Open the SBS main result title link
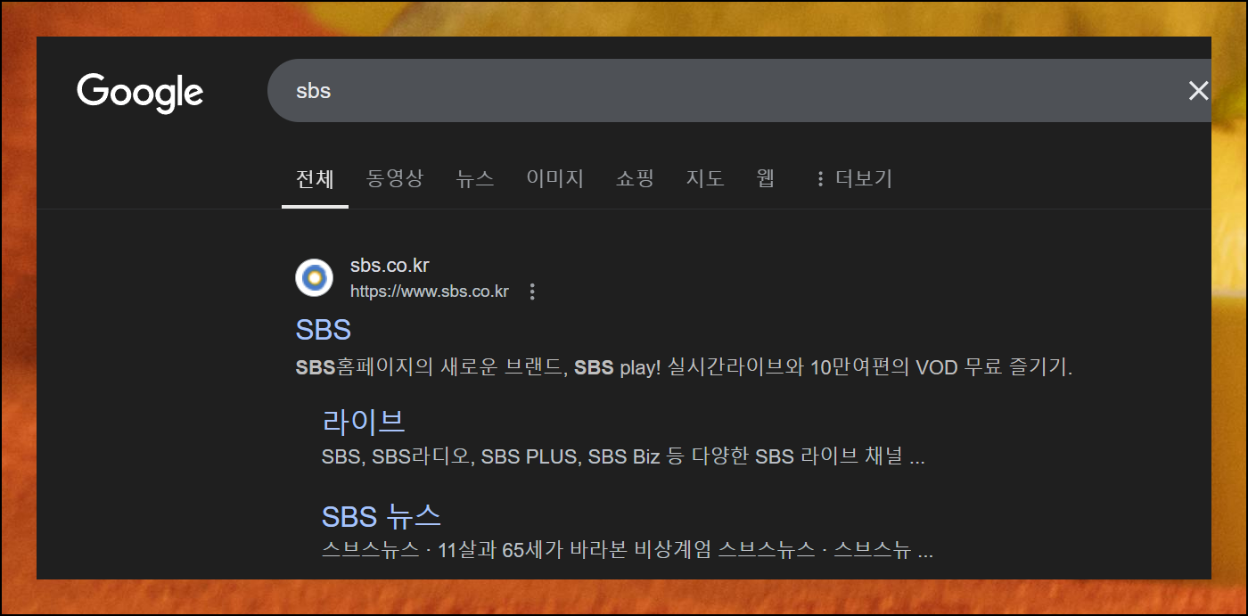This screenshot has width=1248, height=616. [324, 330]
